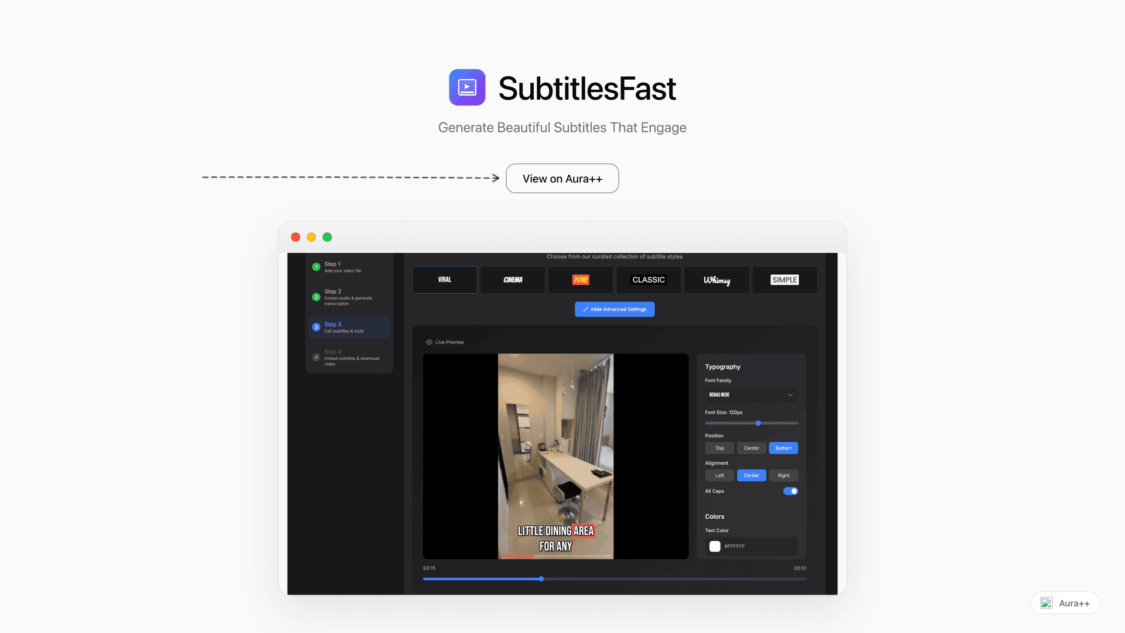
Task: Click the video timeline playhead
Action: pos(541,579)
